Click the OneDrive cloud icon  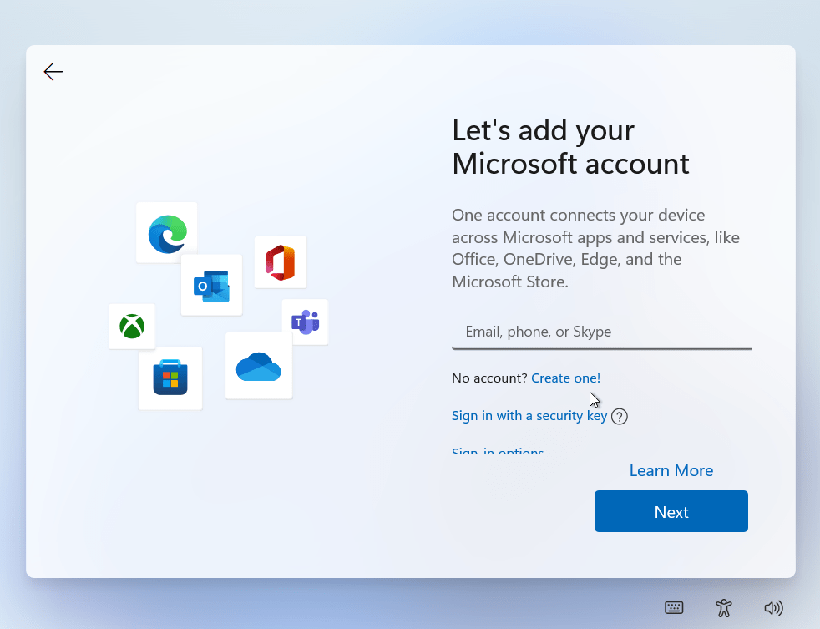[x=259, y=367]
